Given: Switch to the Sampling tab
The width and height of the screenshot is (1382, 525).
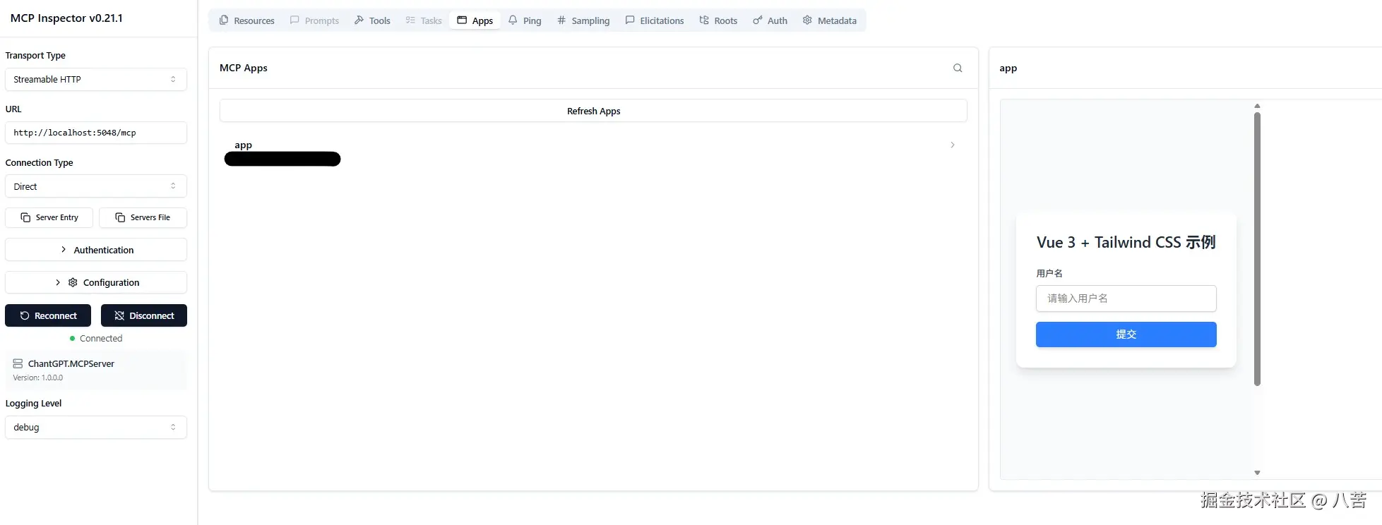Looking at the screenshot, I should pyautogui.click(x=583, y=20).
